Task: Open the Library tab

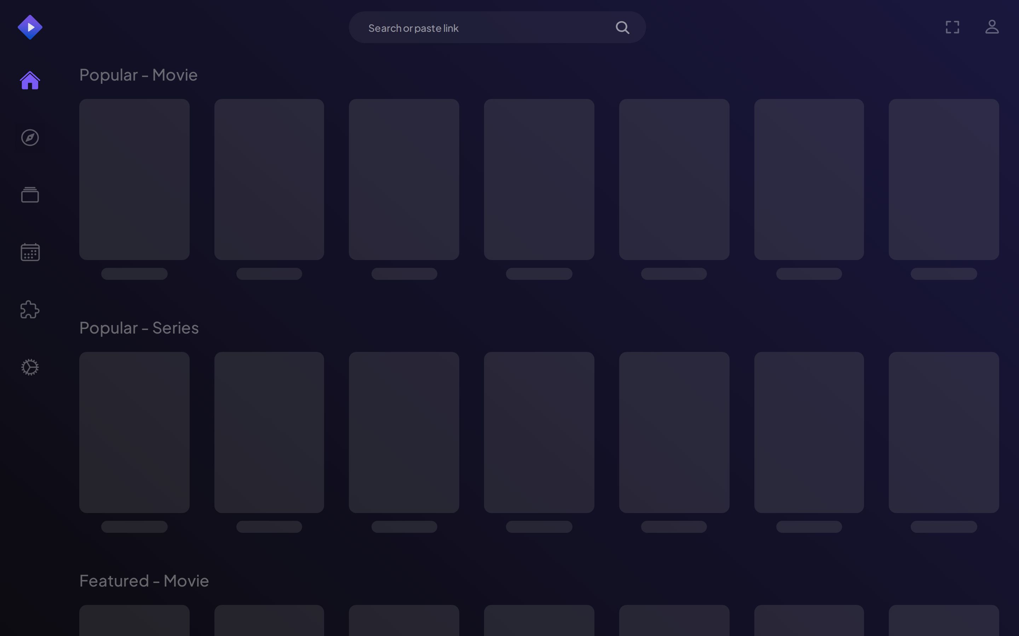Action: (30, 195)
